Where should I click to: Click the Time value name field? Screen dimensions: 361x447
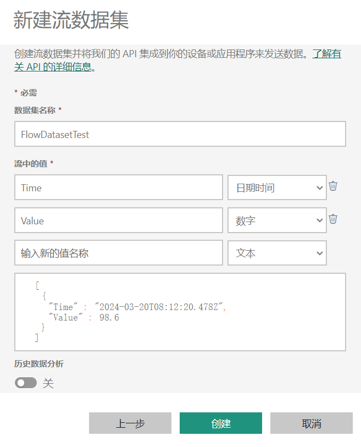coord(118,188)
